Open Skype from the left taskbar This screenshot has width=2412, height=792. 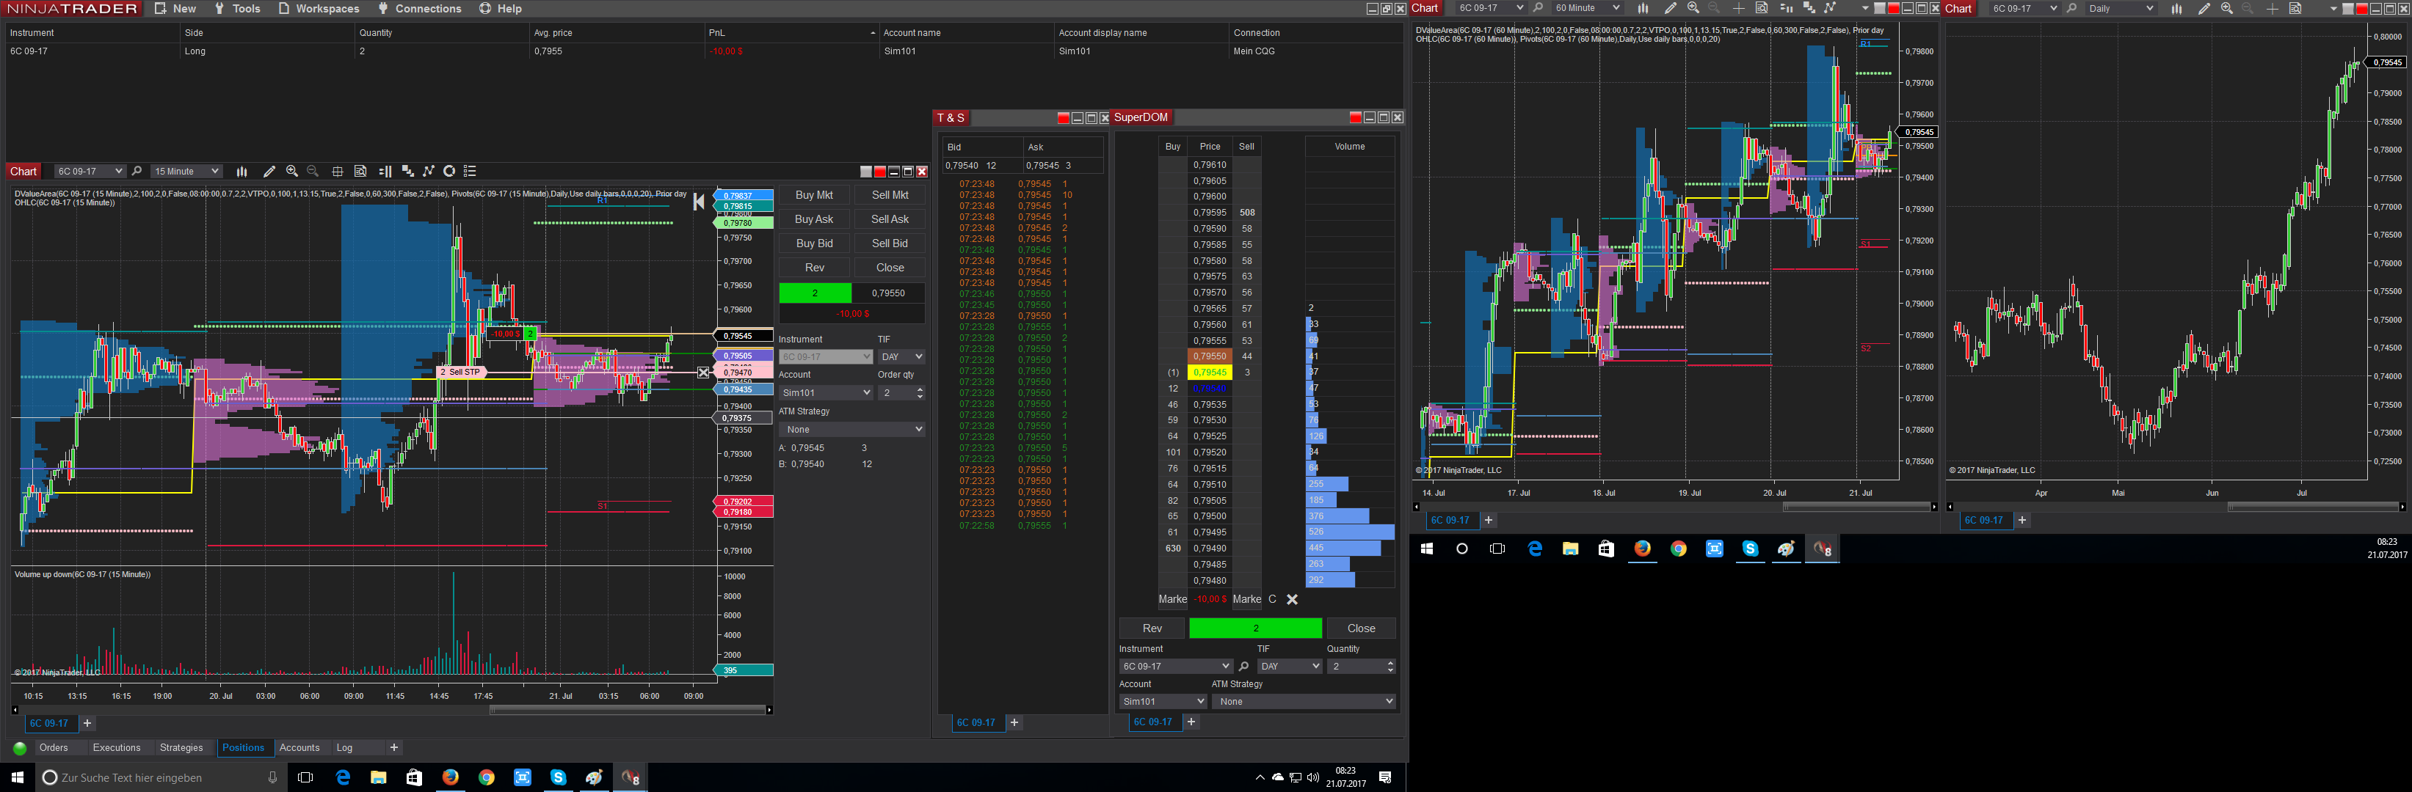(558, 777)
